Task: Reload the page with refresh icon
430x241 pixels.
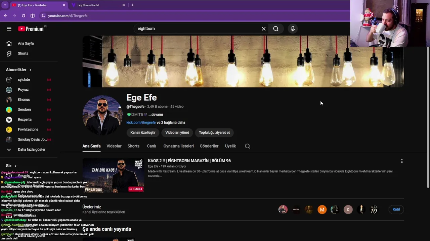Action: [x=24, y=16]
